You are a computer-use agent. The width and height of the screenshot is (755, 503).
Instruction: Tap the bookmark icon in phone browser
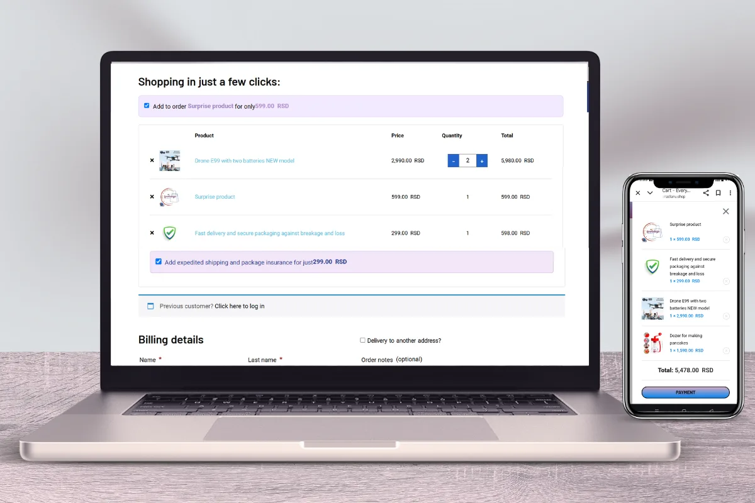coord(718,193)
